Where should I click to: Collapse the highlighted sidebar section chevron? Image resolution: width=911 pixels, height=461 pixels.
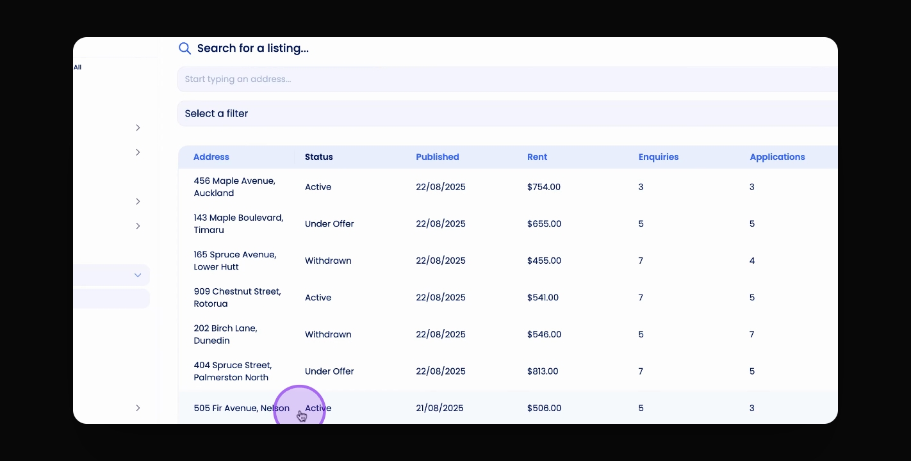[x=138, y=275]
